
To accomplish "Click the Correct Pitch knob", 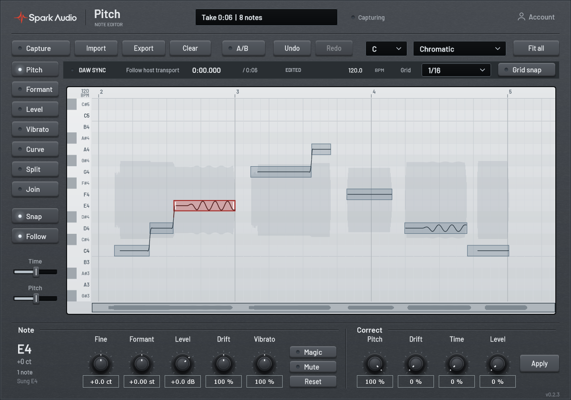I will tap(374, 364).
